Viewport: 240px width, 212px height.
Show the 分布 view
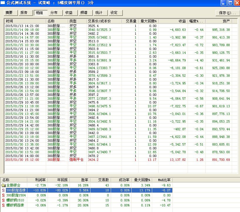tap(54, 13)
